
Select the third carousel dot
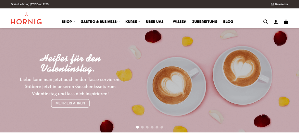(x=147, y=127)
